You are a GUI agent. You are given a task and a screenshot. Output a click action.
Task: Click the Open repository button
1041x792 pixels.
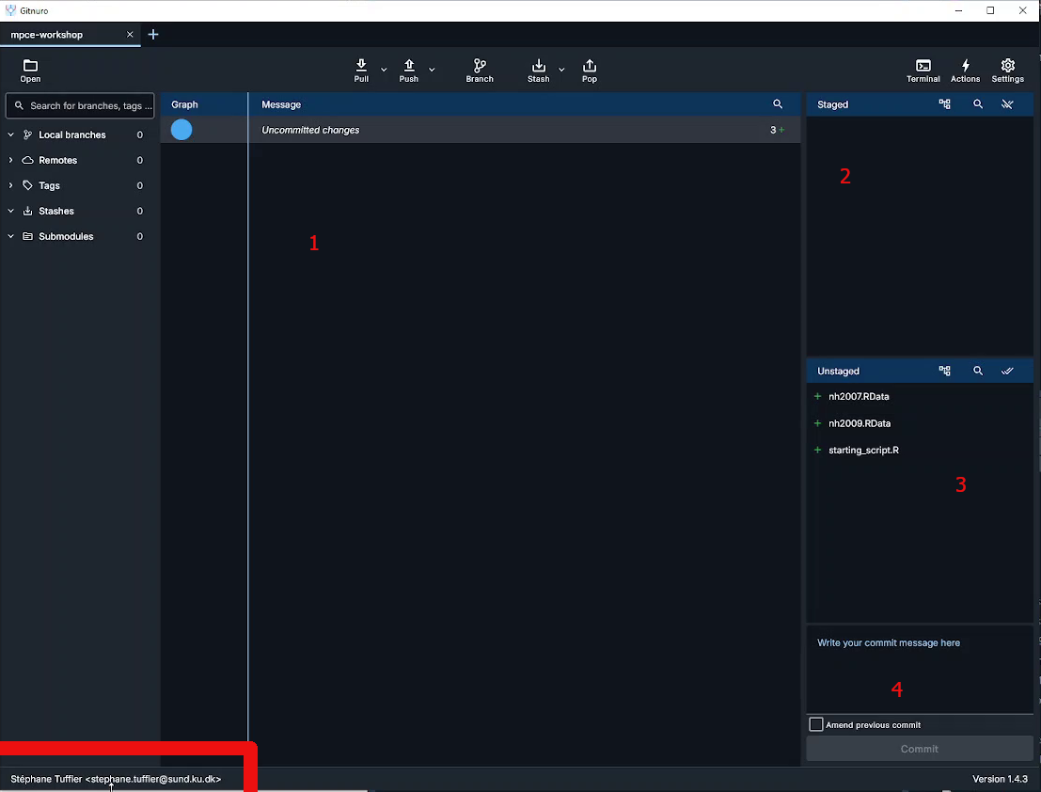(30, 71)
